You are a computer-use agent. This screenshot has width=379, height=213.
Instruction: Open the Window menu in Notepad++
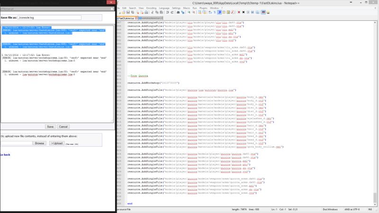214,8
